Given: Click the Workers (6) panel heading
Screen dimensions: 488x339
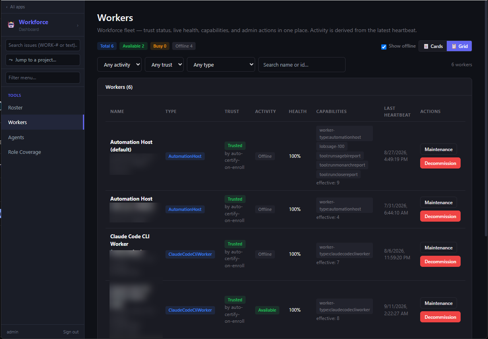Looking at the screenshot, I should 119,87.
